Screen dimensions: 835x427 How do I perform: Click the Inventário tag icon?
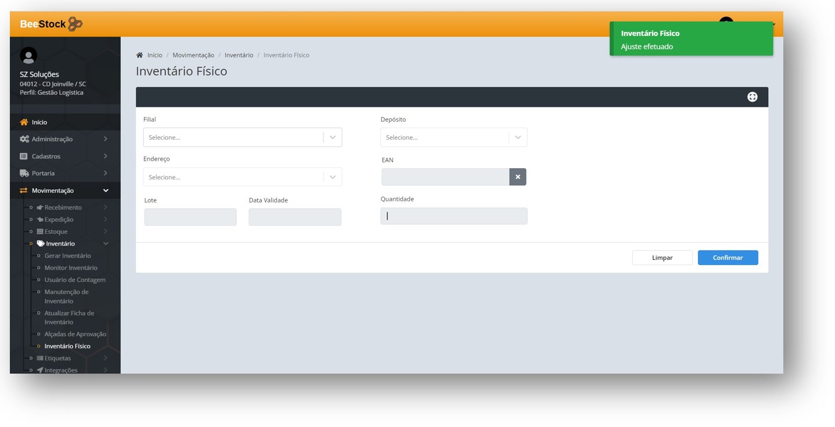(x=41, y=244)
